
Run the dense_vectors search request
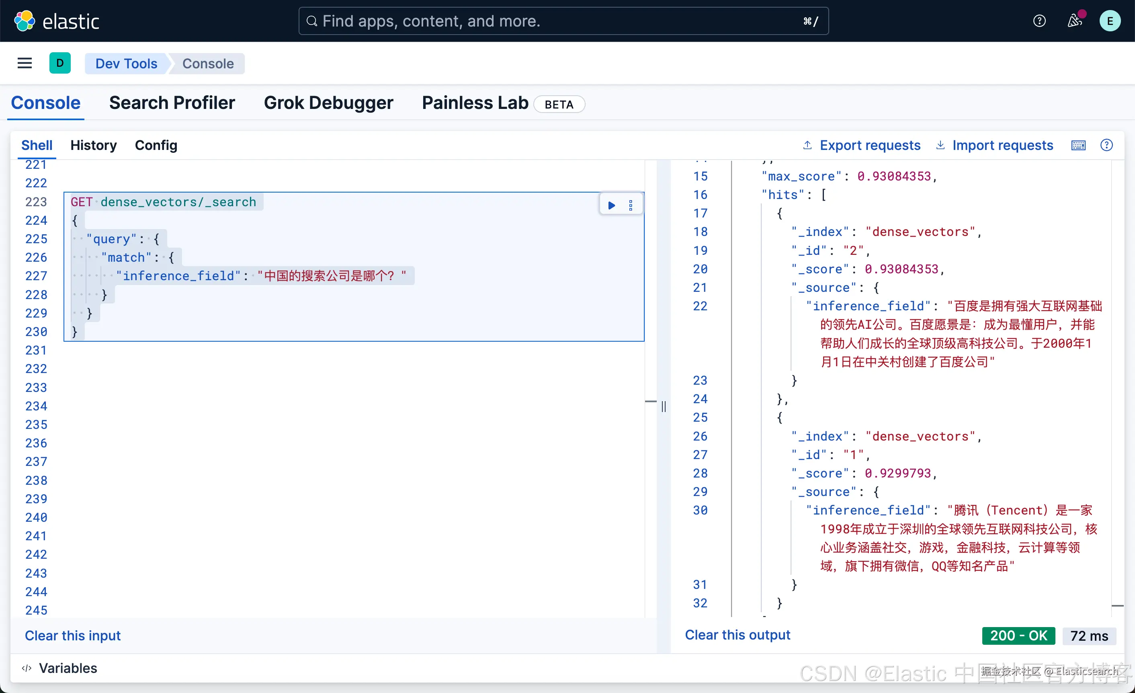pos(611,205)
